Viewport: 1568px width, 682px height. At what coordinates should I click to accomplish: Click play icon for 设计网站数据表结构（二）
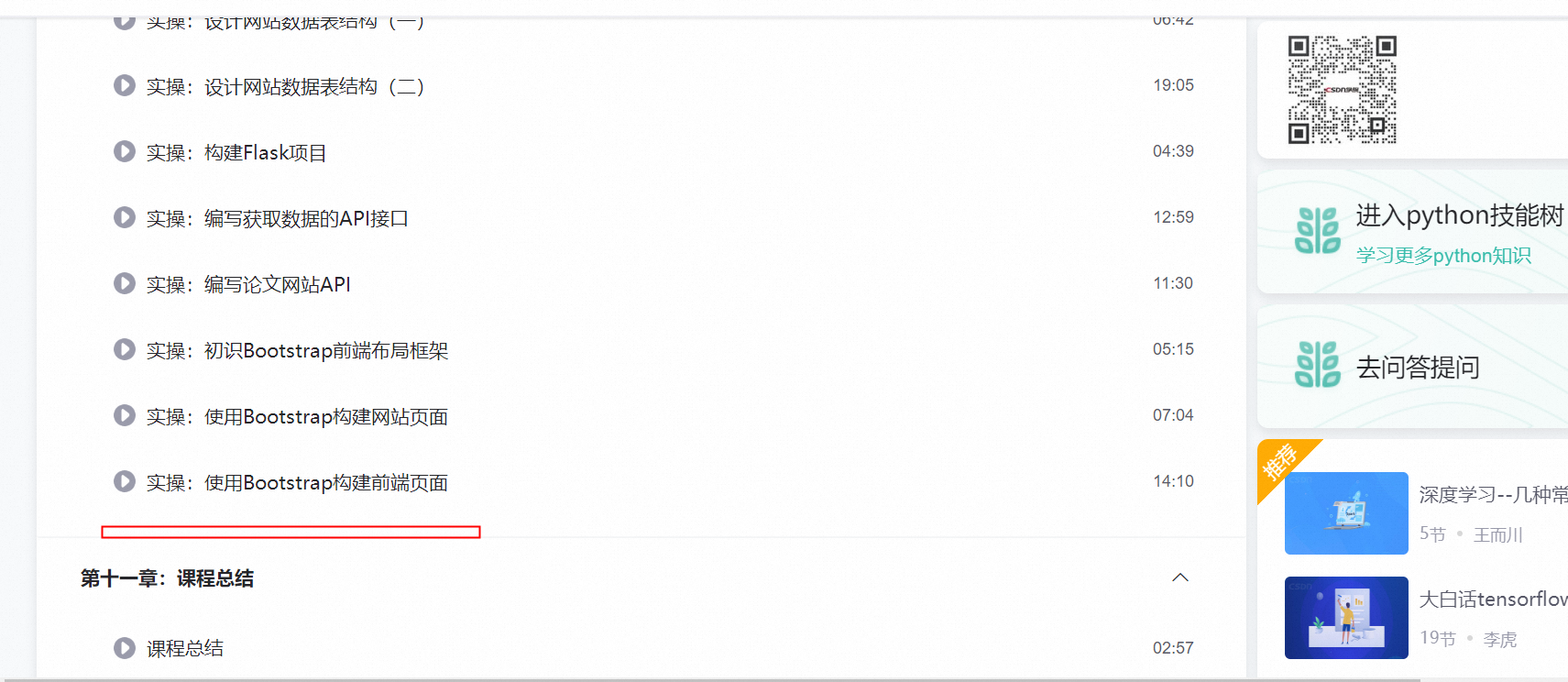click(125, 85)
